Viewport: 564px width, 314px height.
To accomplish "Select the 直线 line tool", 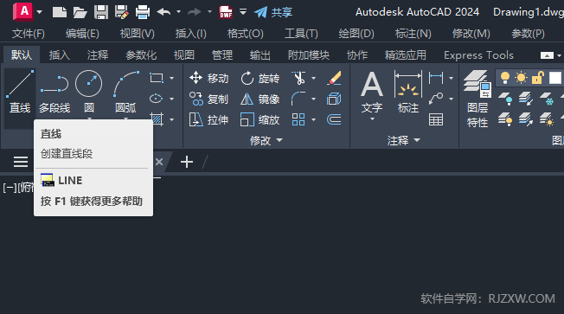I will click(20, 92).
